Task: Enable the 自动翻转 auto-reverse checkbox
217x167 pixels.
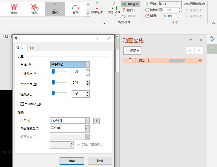Action: tap(22, 104)
